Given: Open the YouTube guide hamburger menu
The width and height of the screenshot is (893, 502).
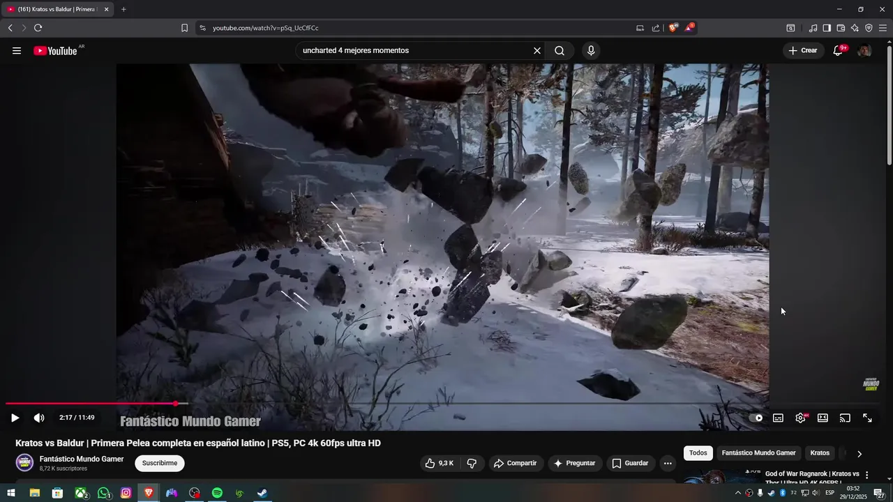Looking at the screenshot, I should 17,51.
